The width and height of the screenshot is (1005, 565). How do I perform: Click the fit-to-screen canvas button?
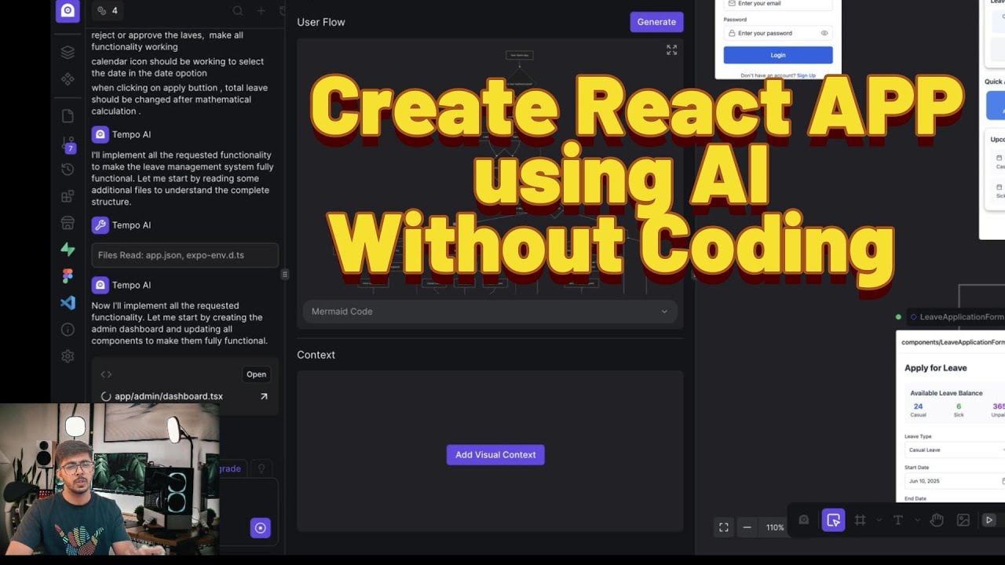coord(724,527)
